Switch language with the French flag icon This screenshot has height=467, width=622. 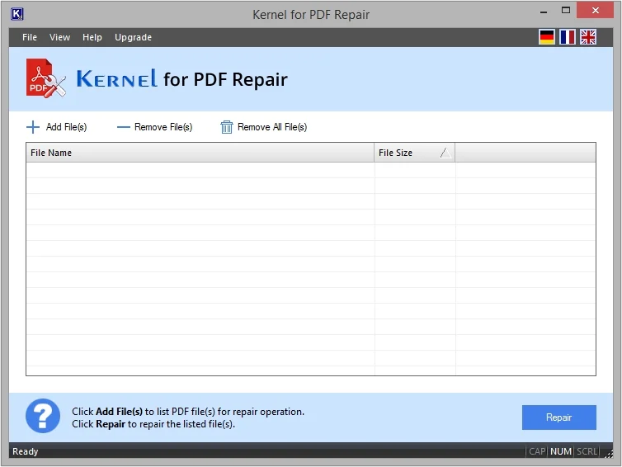click(568, 37)
